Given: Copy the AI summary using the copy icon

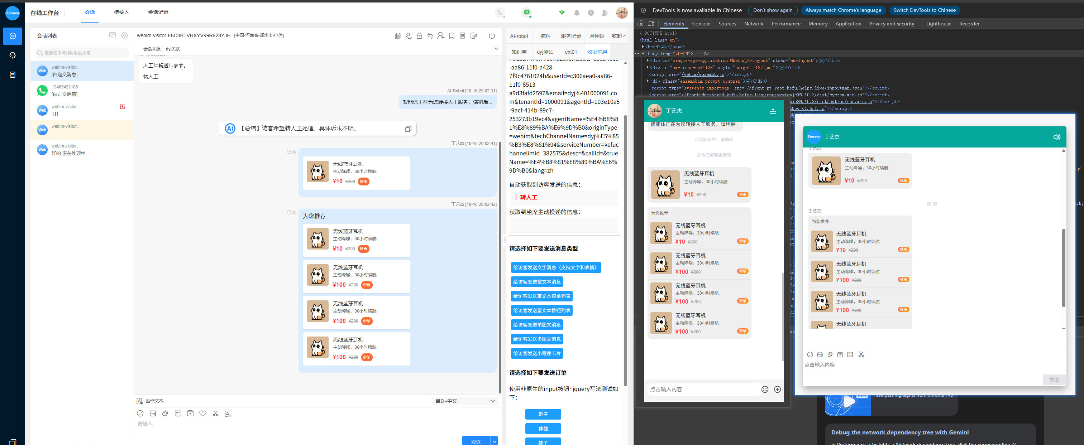Looking at the screenshot, I should tap(408, 129).
